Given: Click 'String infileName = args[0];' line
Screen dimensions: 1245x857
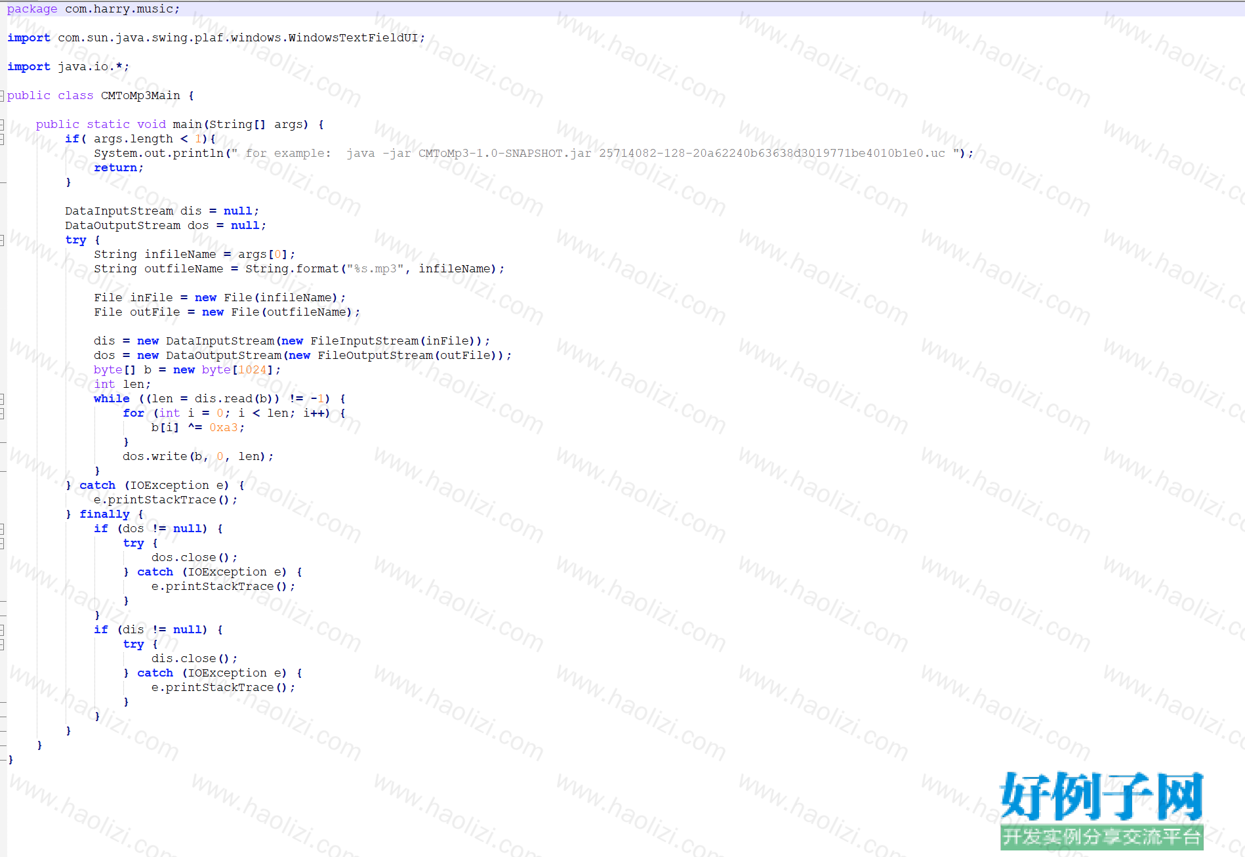Looking at the screenshot, I should coord(194,255).
